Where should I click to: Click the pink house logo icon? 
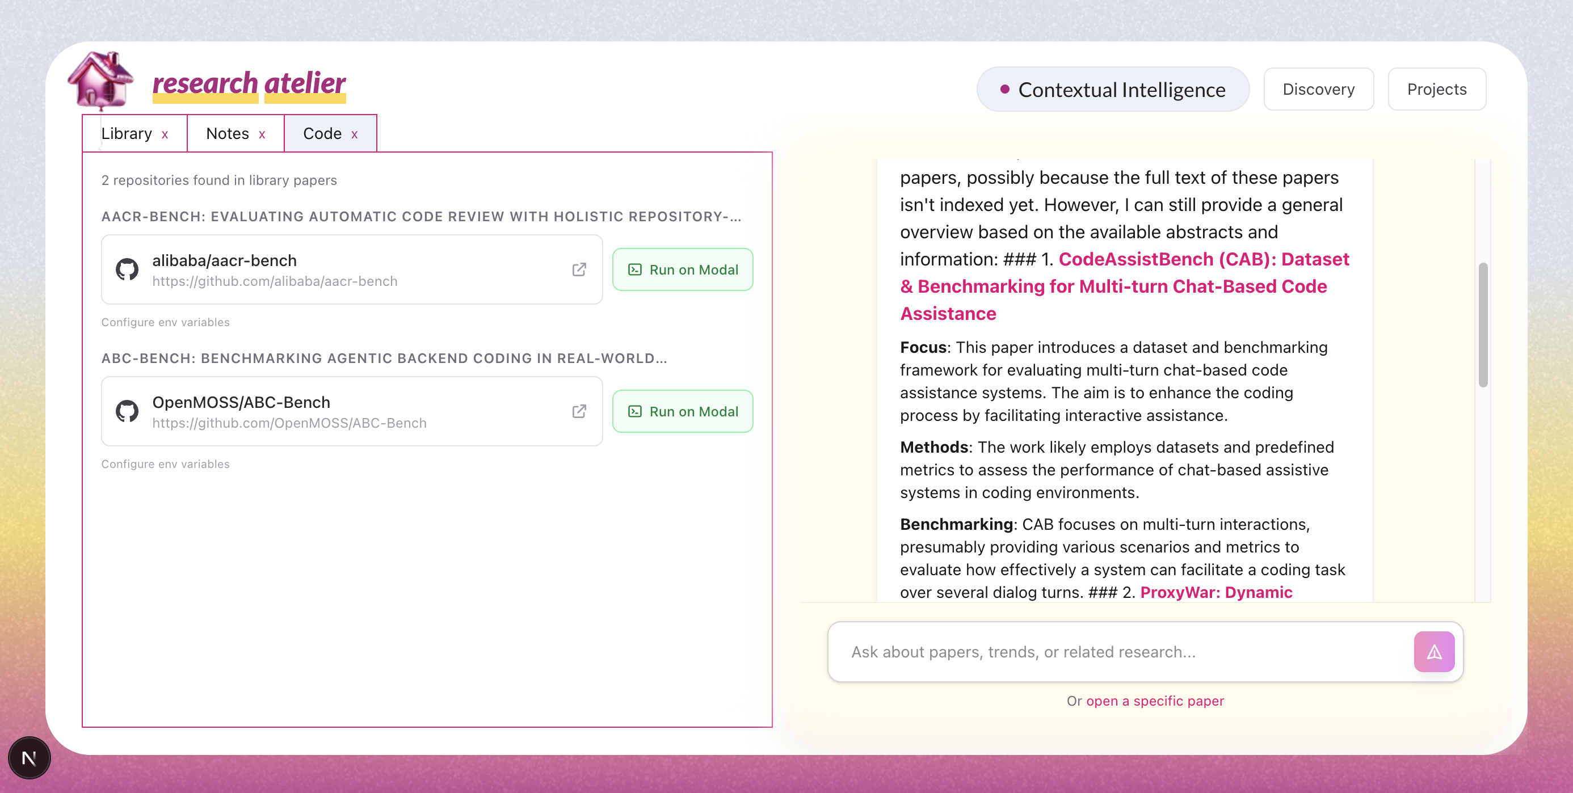point(100,80)
